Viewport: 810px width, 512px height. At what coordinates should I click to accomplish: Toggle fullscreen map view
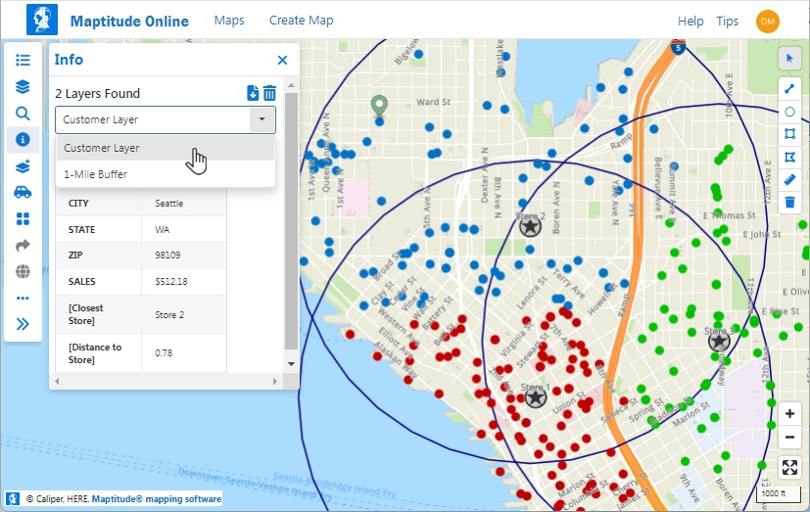pos(789,467)
